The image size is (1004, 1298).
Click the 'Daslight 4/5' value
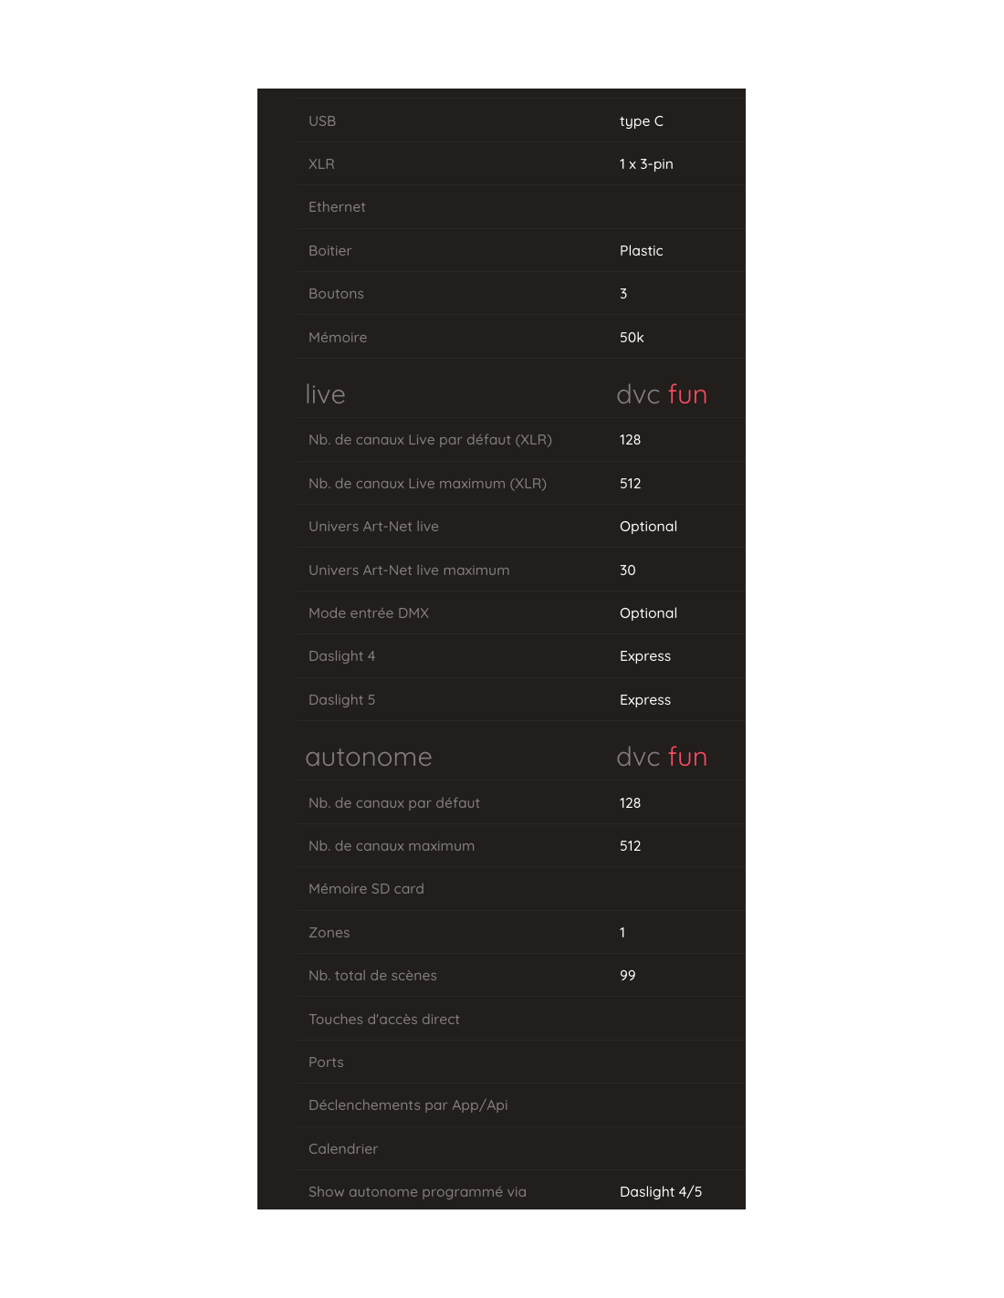661,1192
